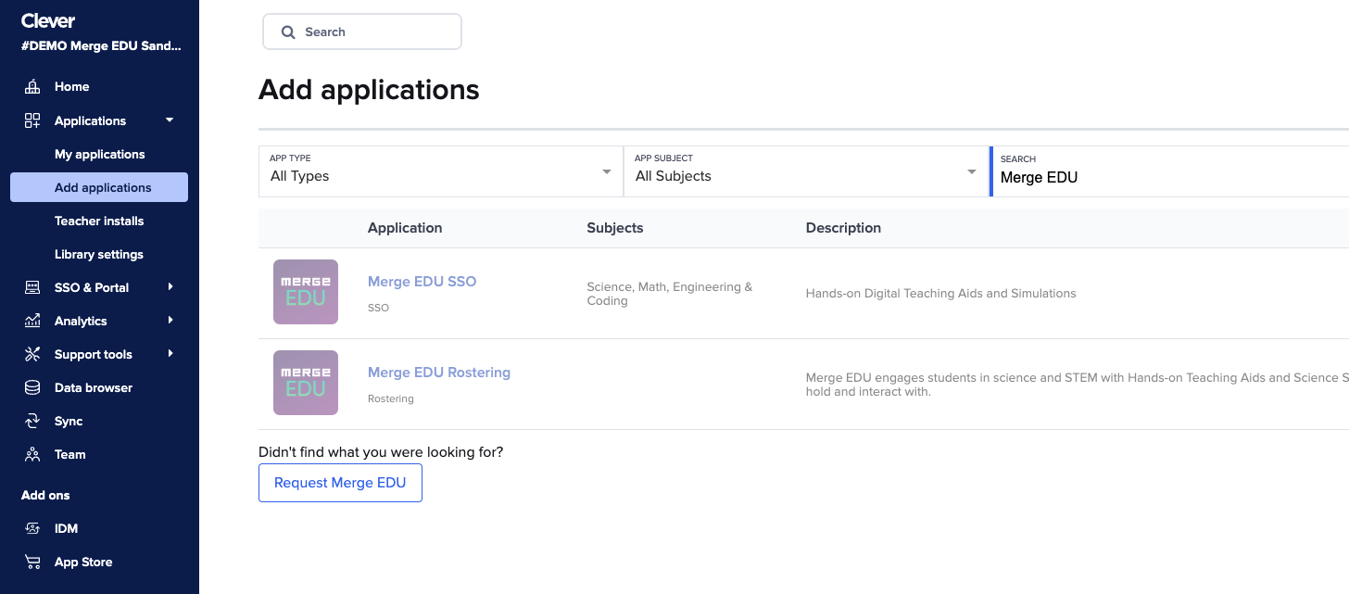Click the Team people icon

[32, 454]
